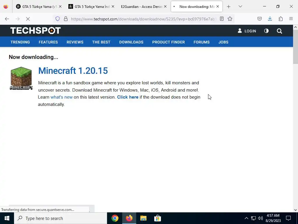Click the Firefox taskbar icon
The width and height of the screenshot is (298, 224).
[x=129, y=218]
